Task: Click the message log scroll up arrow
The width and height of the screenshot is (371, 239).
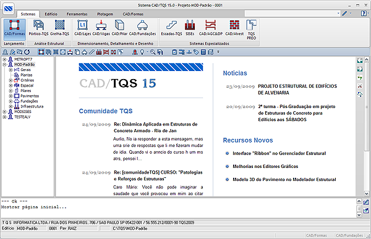Action: (x=359, y=201)
